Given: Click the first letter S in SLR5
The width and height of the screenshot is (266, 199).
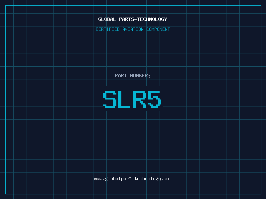Looking at the screenshot, I should (110, 99).
